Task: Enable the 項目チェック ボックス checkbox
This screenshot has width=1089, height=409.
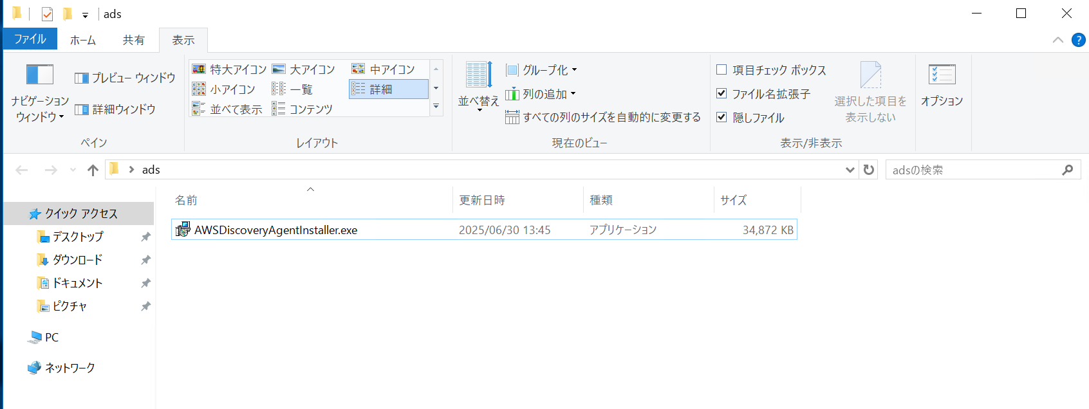Action: click(721, 69)
